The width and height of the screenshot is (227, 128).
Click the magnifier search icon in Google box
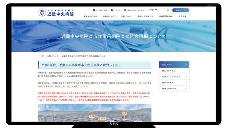(x=168, y=10)
